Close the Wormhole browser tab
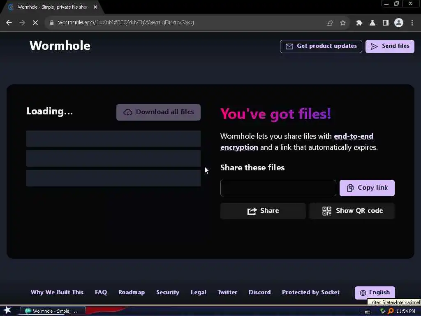The height and width of the screenshot is (316, 421). (95, 7)
